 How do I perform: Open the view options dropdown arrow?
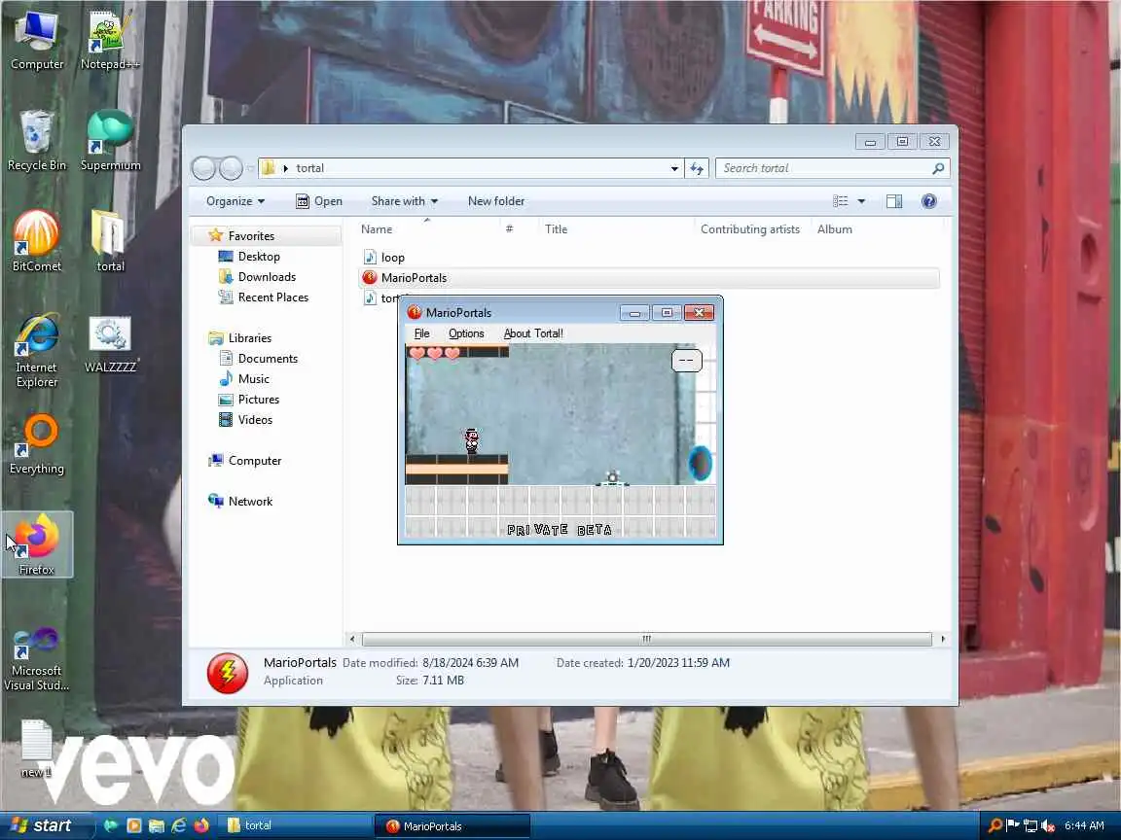pos(861,201)
